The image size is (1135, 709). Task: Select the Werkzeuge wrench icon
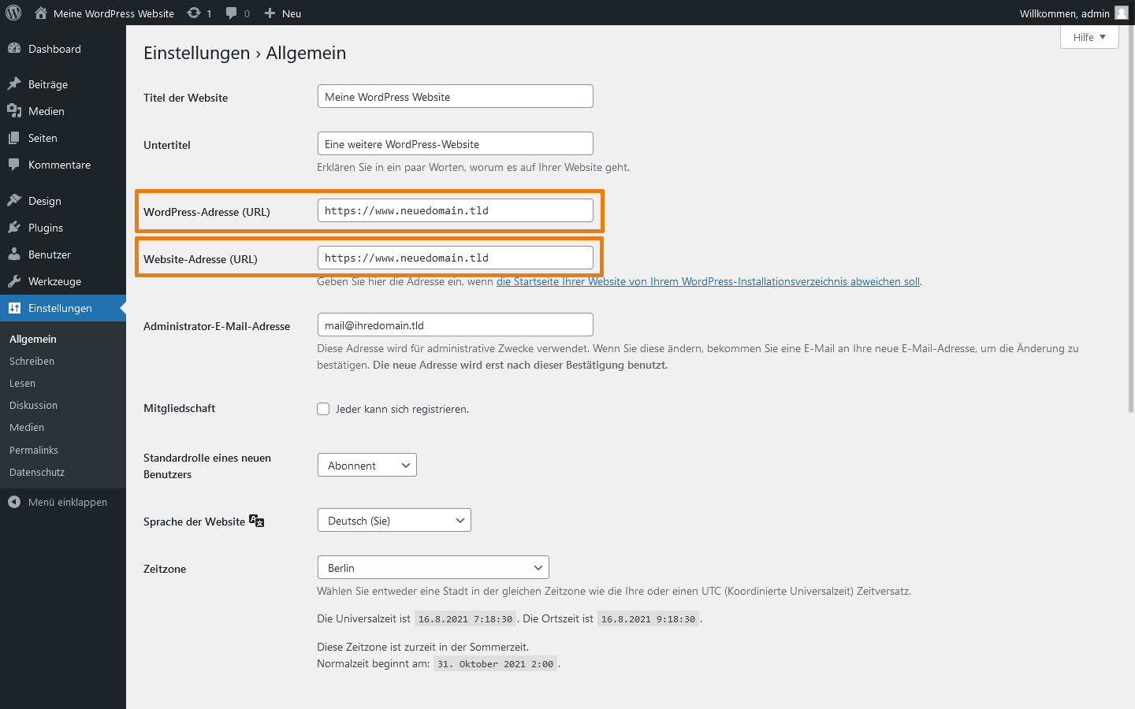click(16, 280)
